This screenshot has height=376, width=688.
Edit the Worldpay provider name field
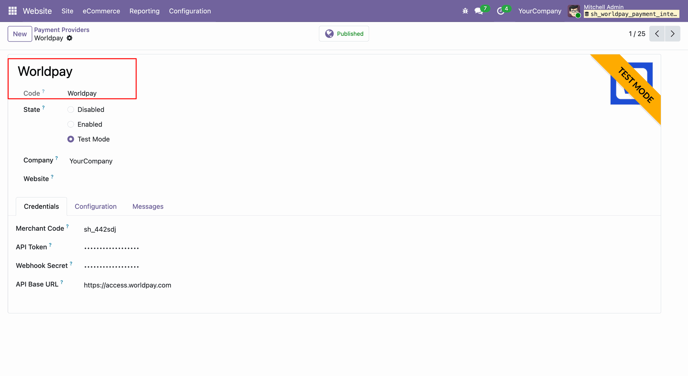[x=45, y=72]
